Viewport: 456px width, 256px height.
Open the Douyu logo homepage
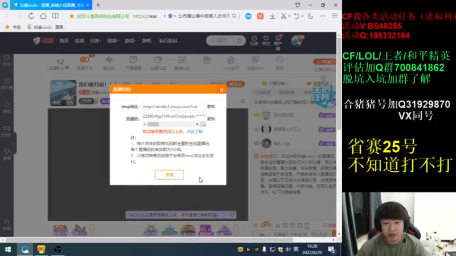(x=43, y=40)
